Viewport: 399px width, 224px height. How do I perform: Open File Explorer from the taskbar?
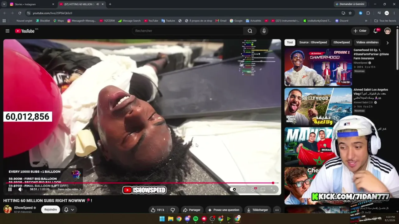[x=171, y=219]
